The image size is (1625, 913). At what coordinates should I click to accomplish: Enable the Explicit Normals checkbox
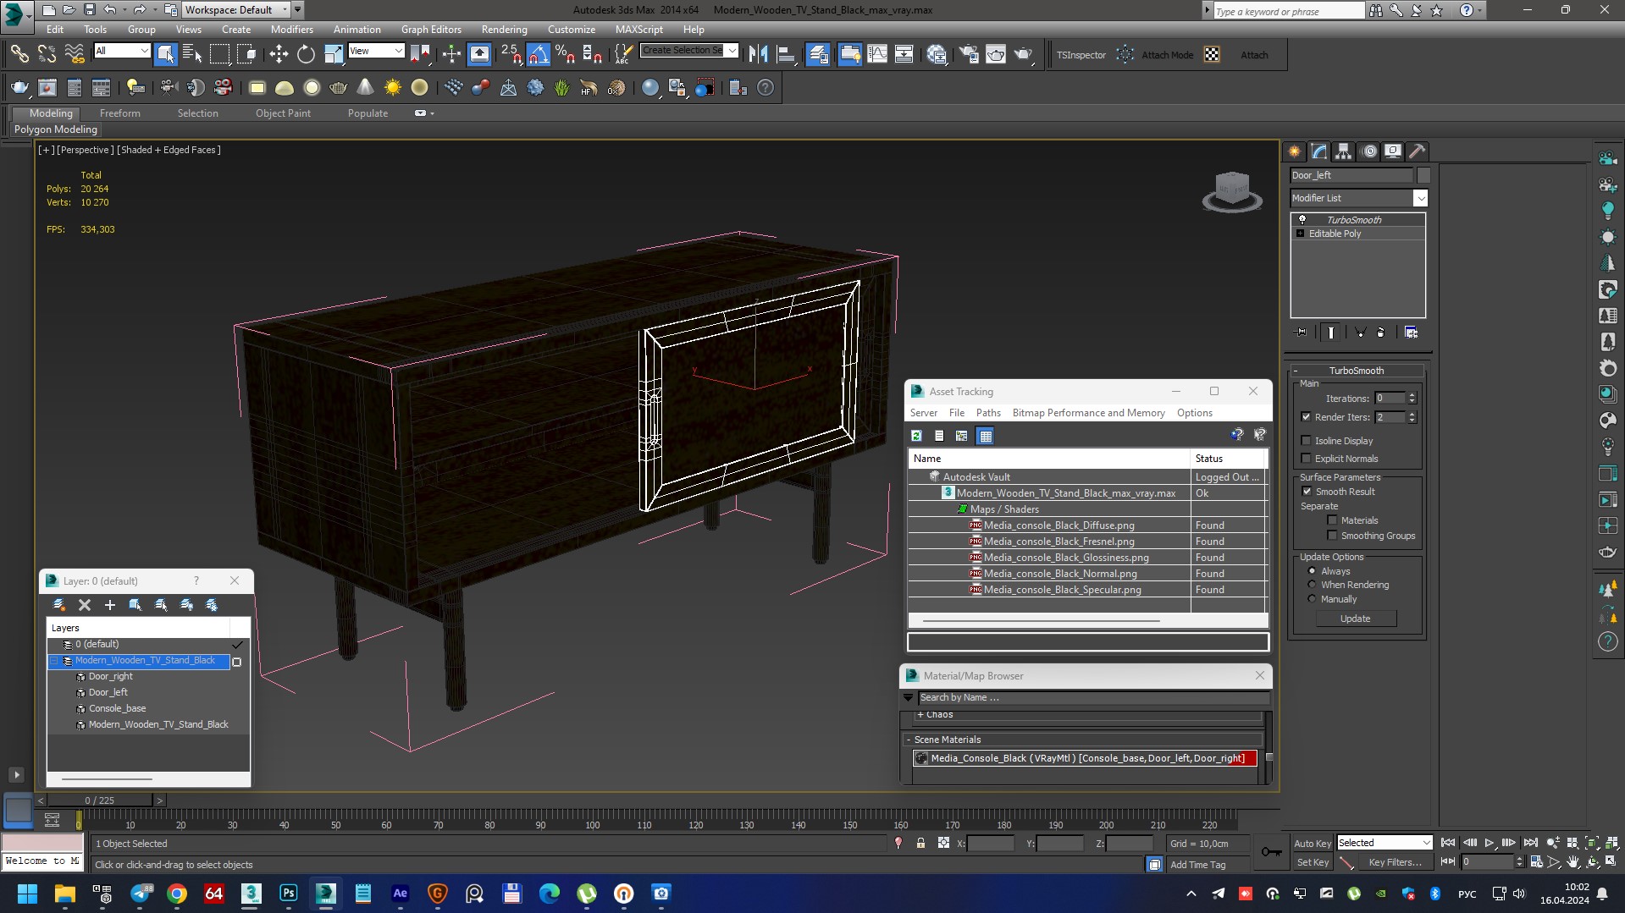(1306, 459)
